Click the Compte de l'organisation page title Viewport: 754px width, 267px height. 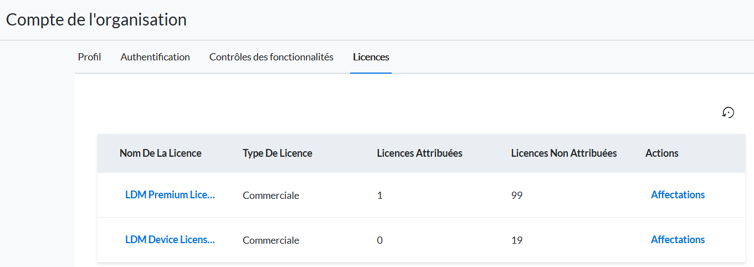96,19
